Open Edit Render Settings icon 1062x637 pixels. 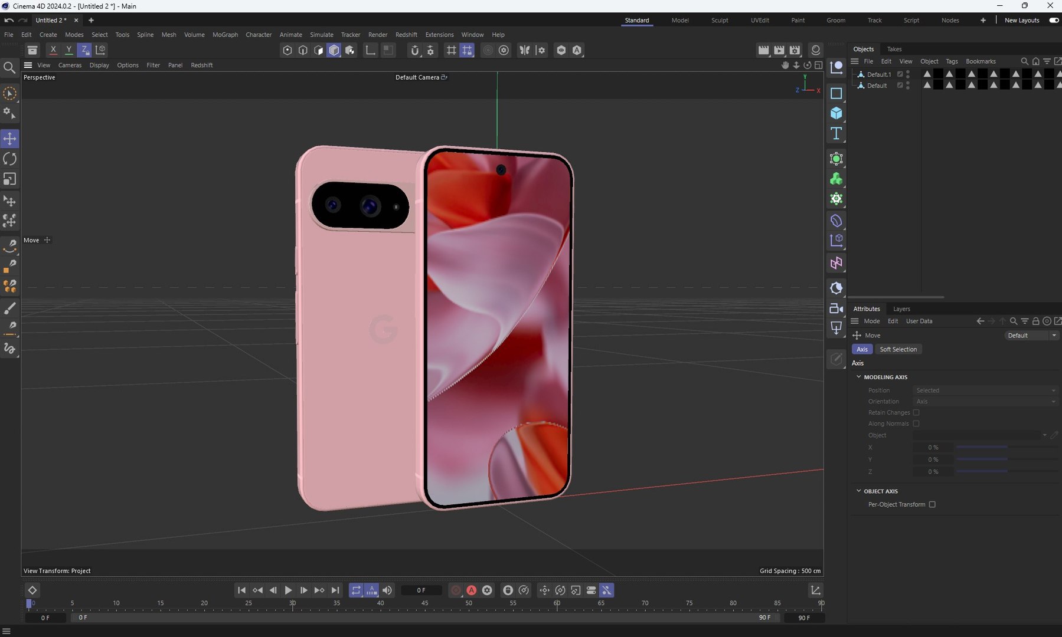click(795, 50)
